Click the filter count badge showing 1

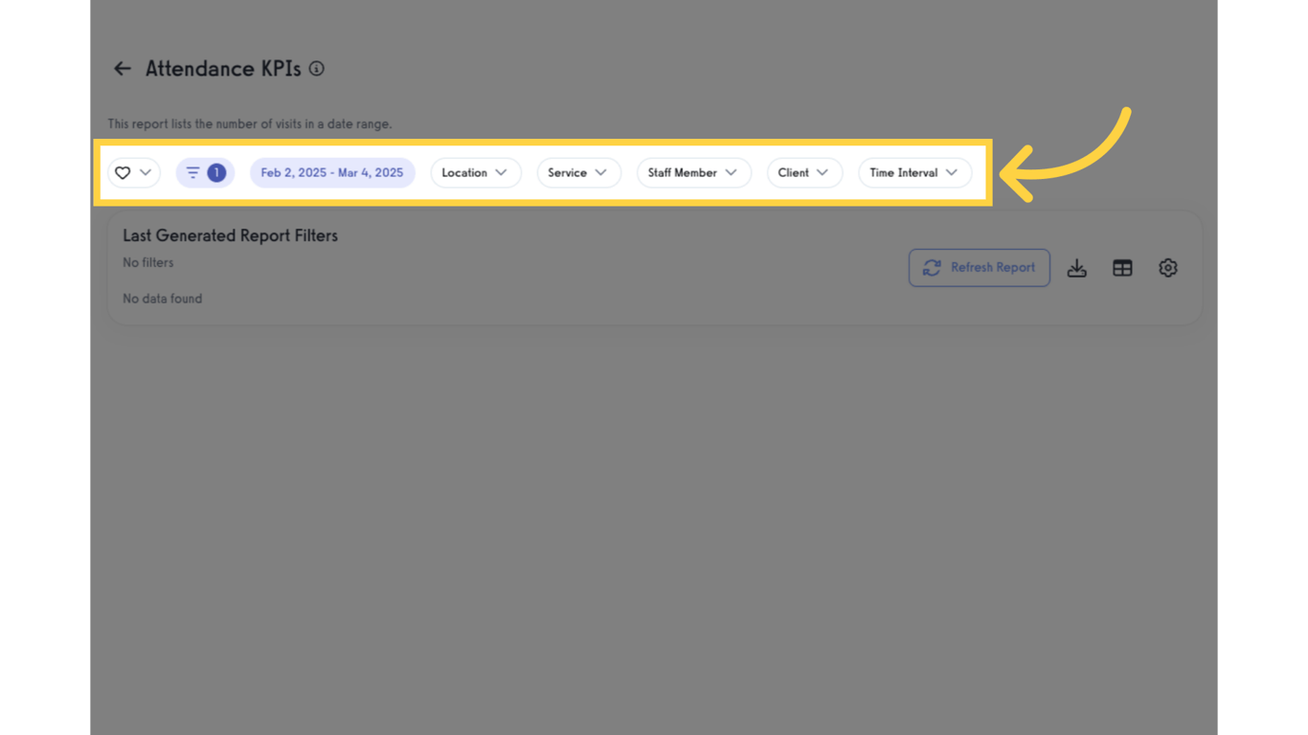click(216, 172)
